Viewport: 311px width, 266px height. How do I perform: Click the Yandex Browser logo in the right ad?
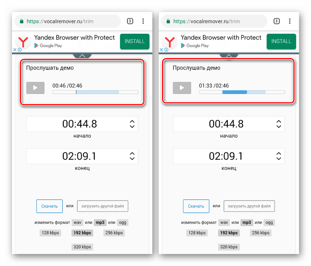tap(170, 42)
